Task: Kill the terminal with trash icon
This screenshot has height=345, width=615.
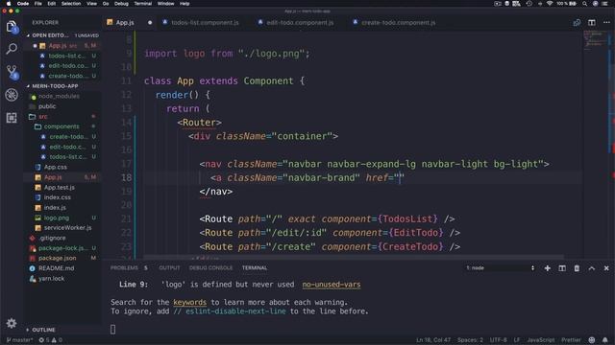Action: (577, 268)
